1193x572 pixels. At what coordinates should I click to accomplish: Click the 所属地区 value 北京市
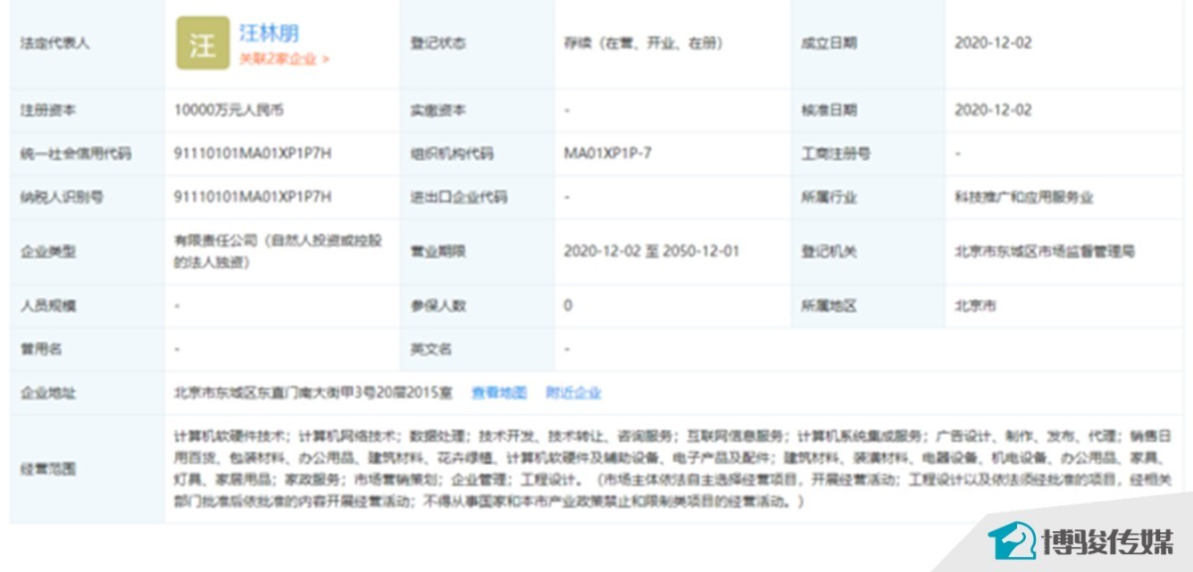point(974,306)
